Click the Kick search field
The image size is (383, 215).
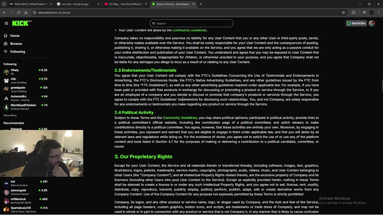click(x=191, y=23)
